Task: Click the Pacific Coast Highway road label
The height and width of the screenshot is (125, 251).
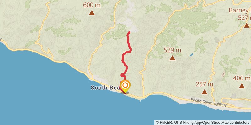Action: coord(209,102)
